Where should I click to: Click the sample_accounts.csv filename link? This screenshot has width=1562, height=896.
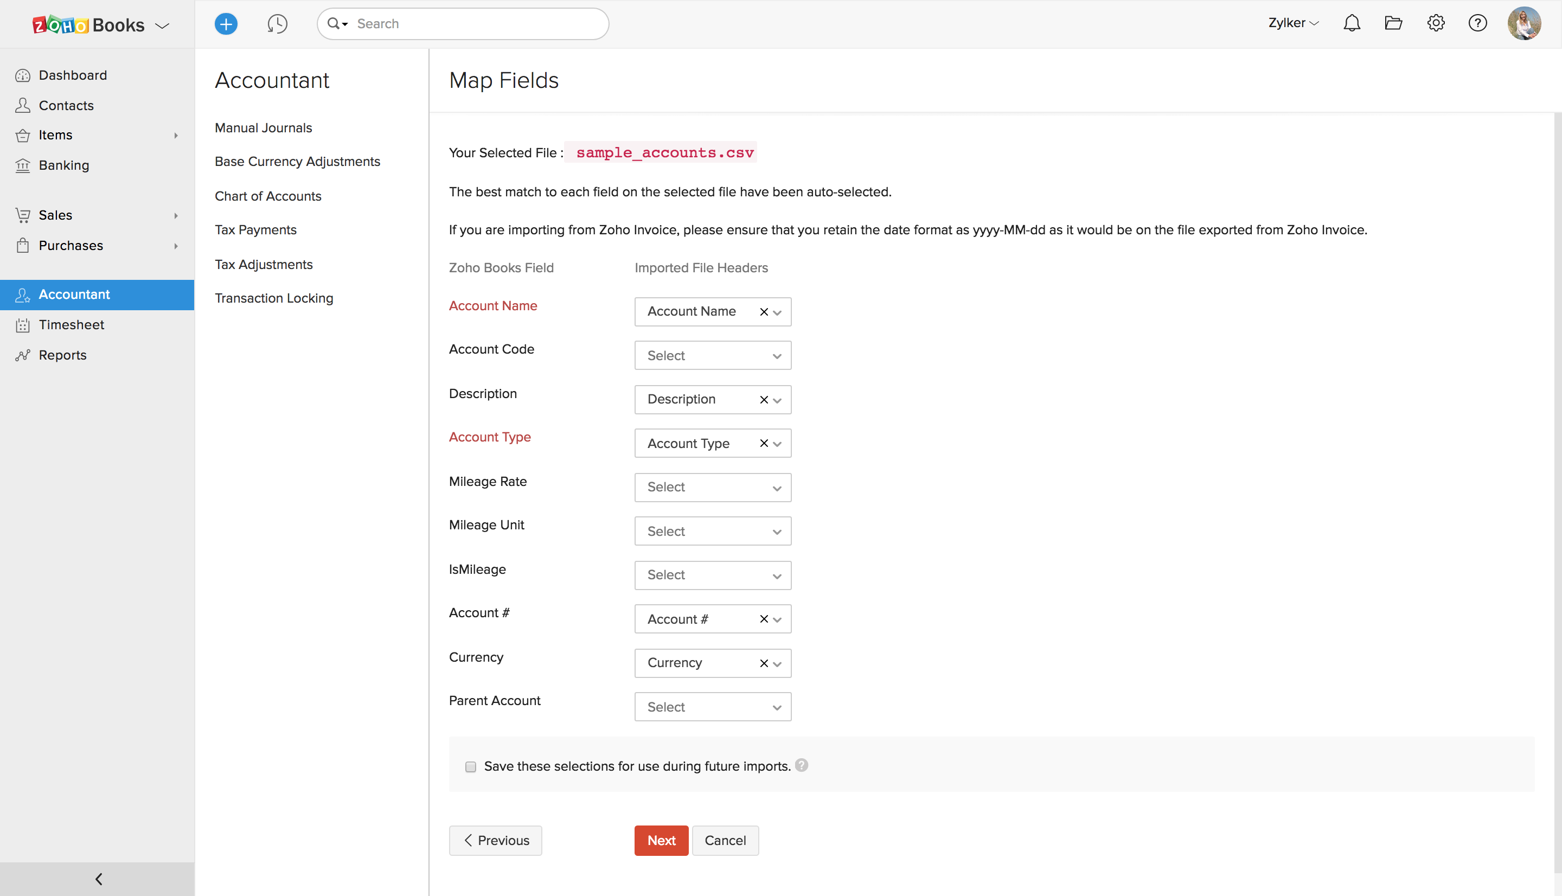[664, 152]
